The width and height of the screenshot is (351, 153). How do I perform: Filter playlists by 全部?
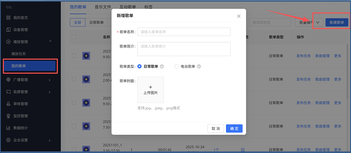[x=78, y=23]
